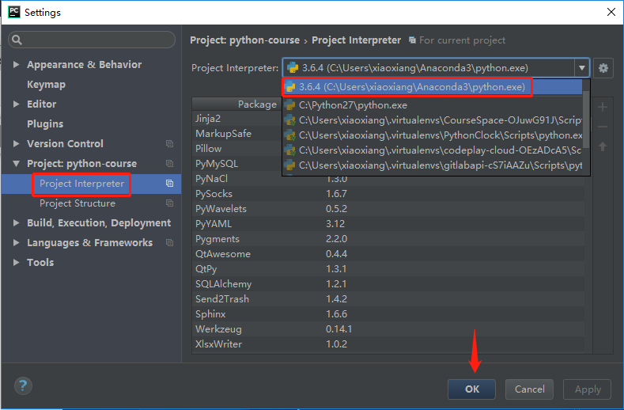Image resolution: width=624 pixels, height=410 pixels.
Task: Select the MarkupSafe package row
Action: click(237, 134)
